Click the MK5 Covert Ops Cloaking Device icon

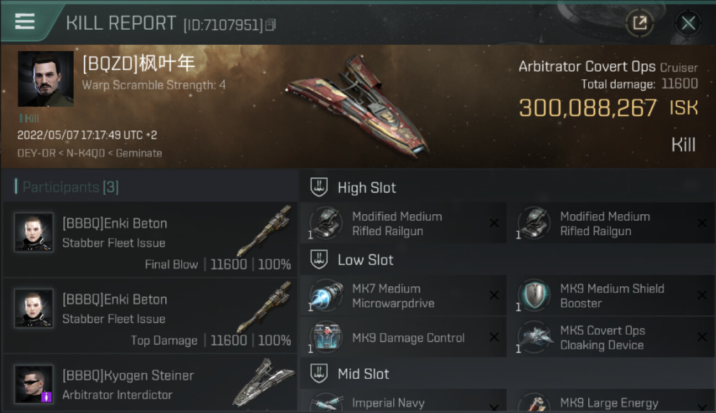(x=534, y=338)
